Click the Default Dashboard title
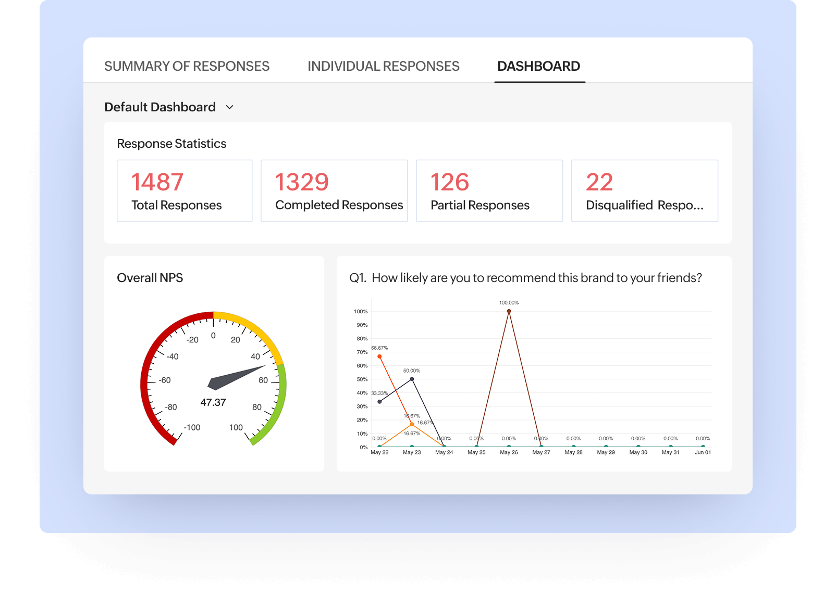Screen dimensions: 836x611 [x=160, y=107]
